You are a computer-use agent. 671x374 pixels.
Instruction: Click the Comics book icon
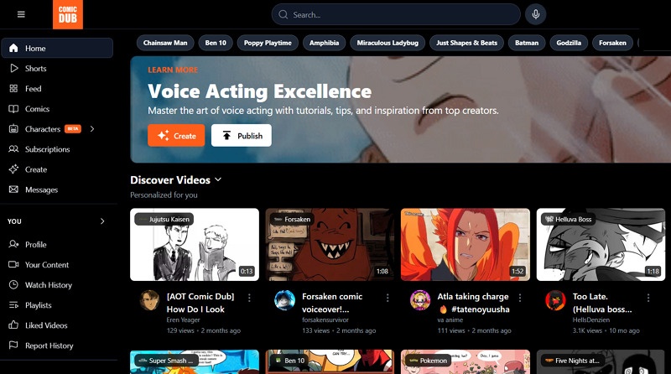point(13,109)
